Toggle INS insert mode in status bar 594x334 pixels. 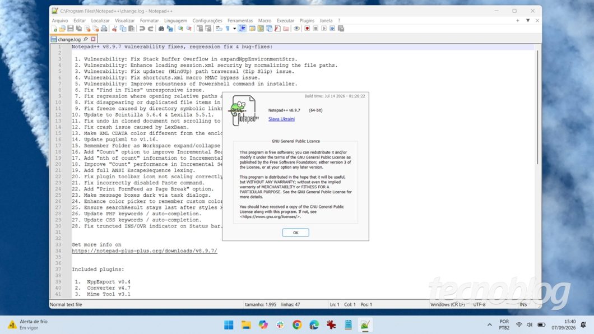523,304
